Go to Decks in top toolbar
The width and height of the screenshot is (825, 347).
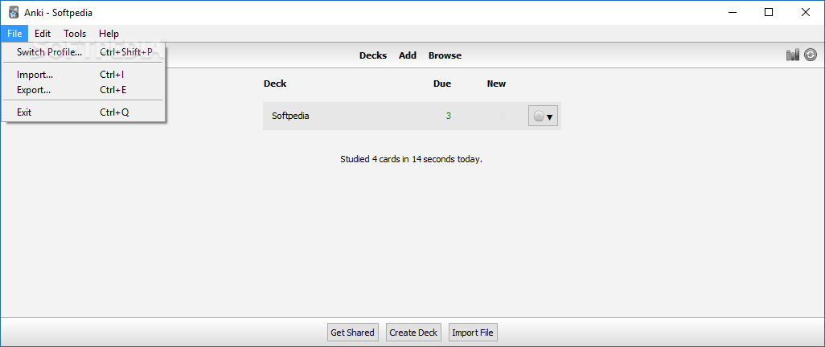click(x=373, y=55)
